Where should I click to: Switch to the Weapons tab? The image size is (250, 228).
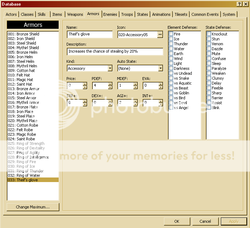tap(75, 14)
